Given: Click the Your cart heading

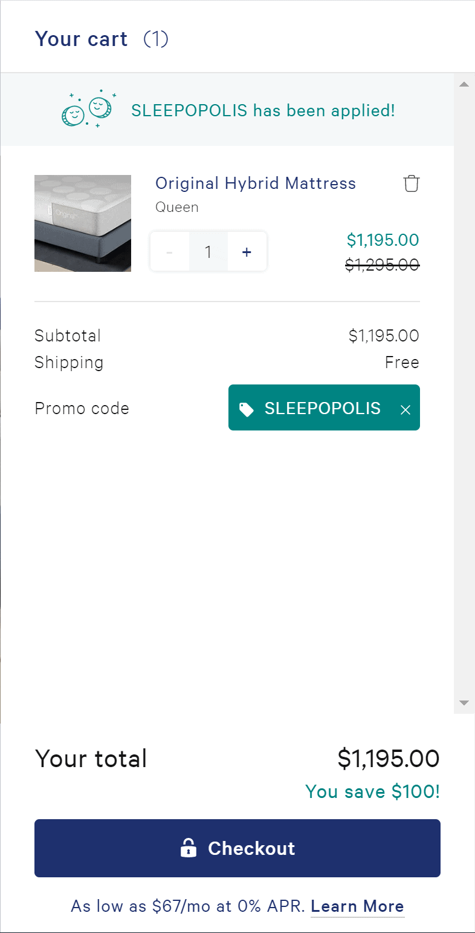Looking at the screenshot, I should coord(81,39).
